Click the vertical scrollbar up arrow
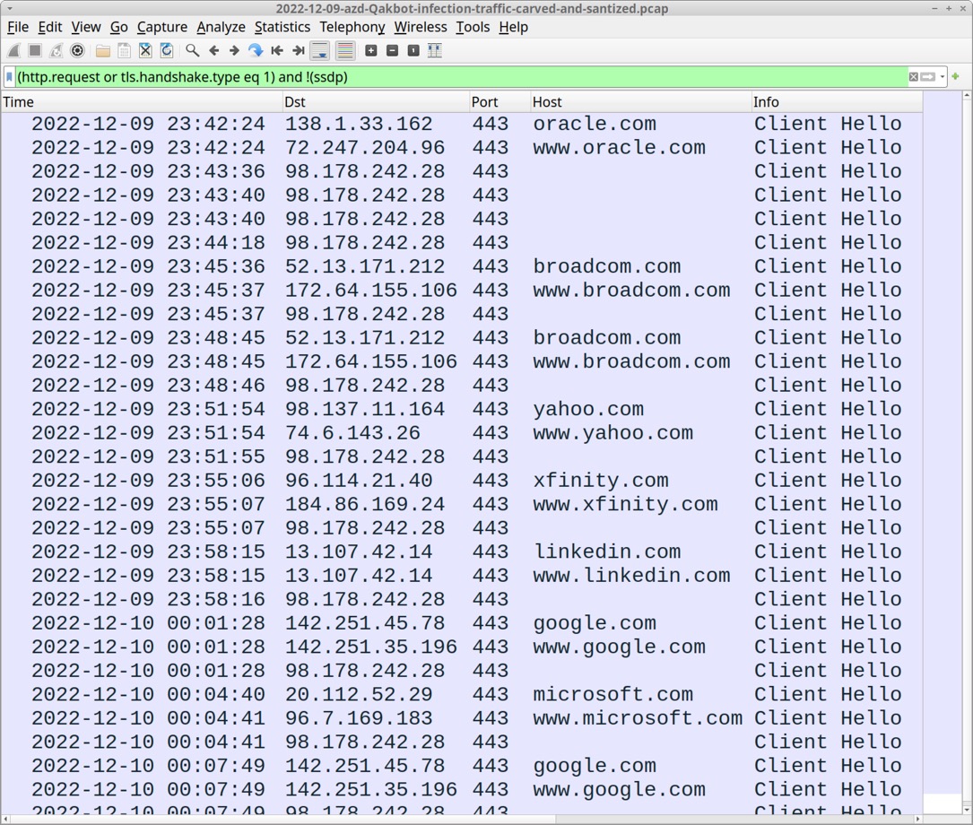This screenshot has width=973, height=825. click(x=967, y=96)
